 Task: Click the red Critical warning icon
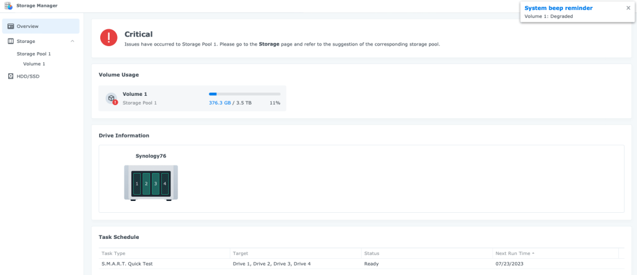(x=109, y=38)
